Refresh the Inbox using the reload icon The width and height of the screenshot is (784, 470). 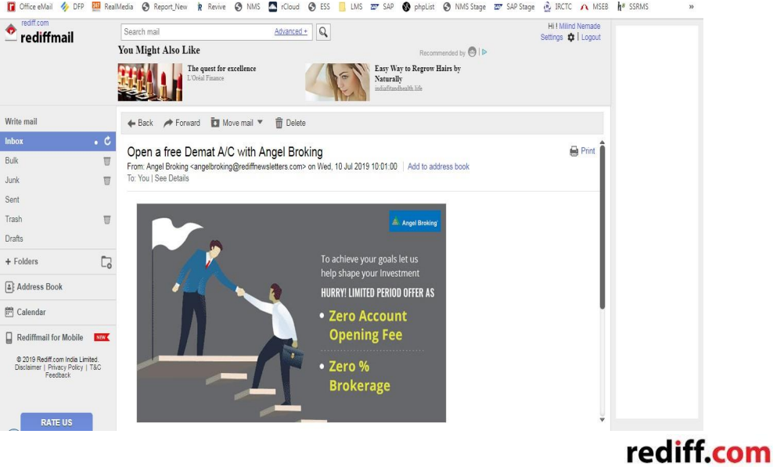pos(108,142)
